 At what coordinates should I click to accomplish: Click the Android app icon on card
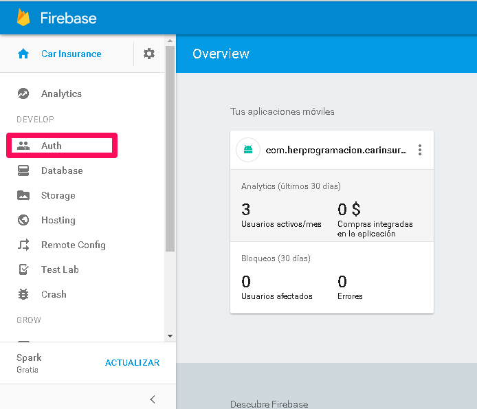pyautogui.click(x=248, y=150)
